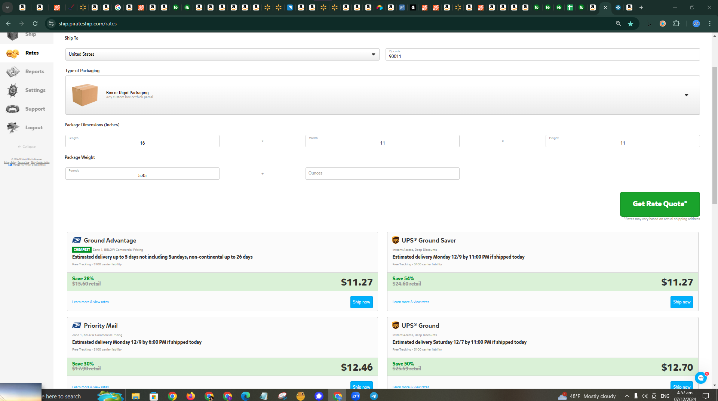718x401 pixels.
Task: Open Telegram from the taskbar
Action: 374,396
